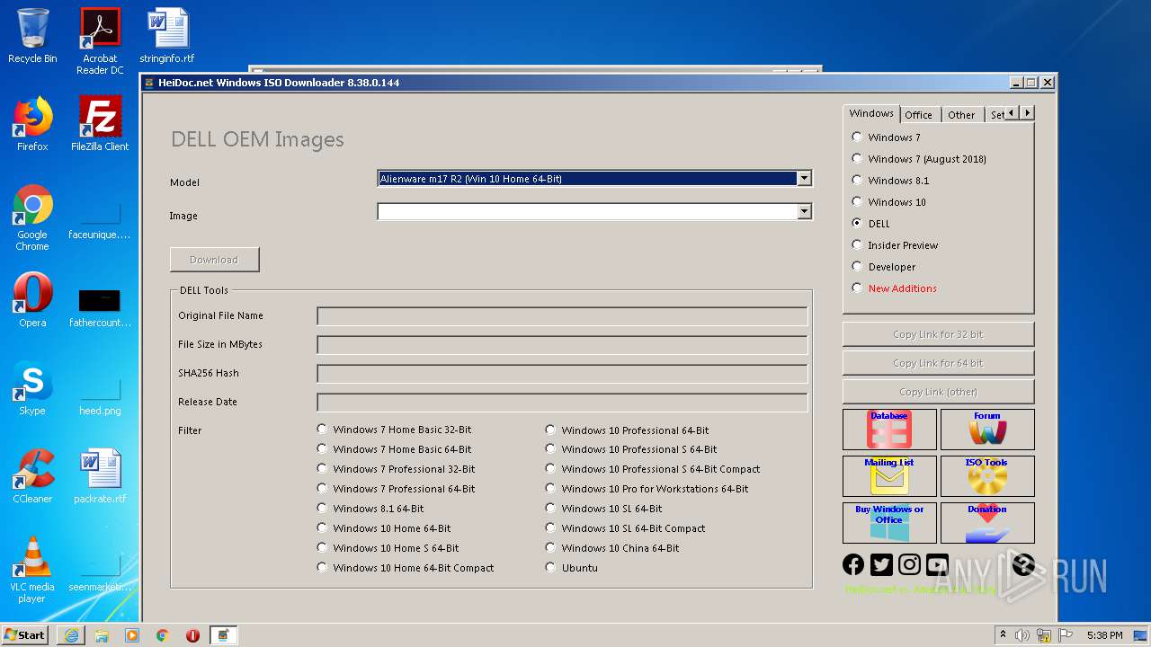Open VLC media player desktop shortcut
Viewport: 1151px width, 647px height.
(32, 570)
